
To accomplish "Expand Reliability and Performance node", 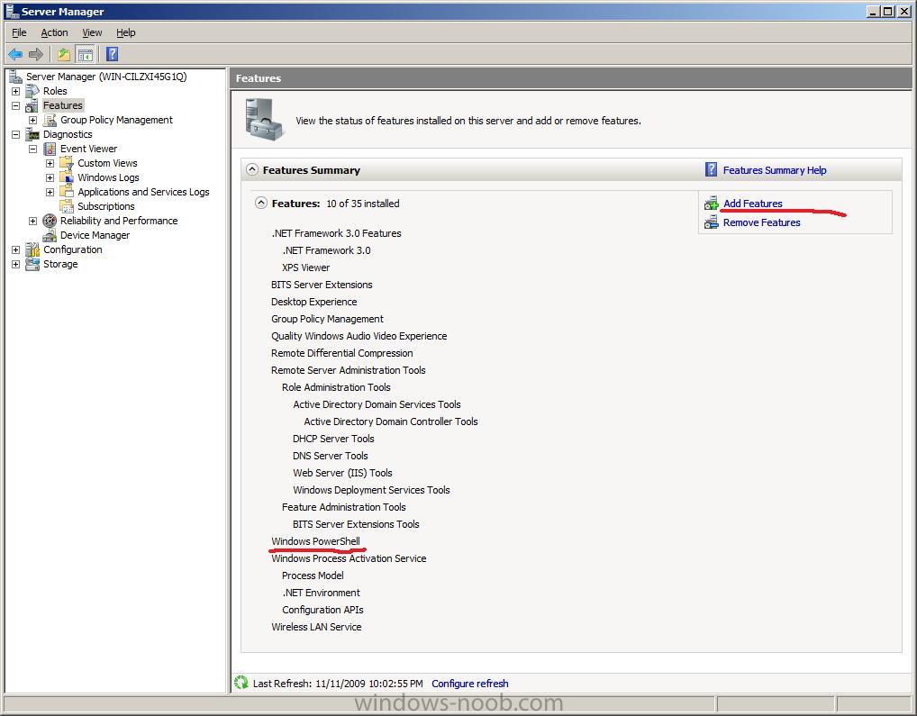I will pyautogui.click(x=32, y=221).
